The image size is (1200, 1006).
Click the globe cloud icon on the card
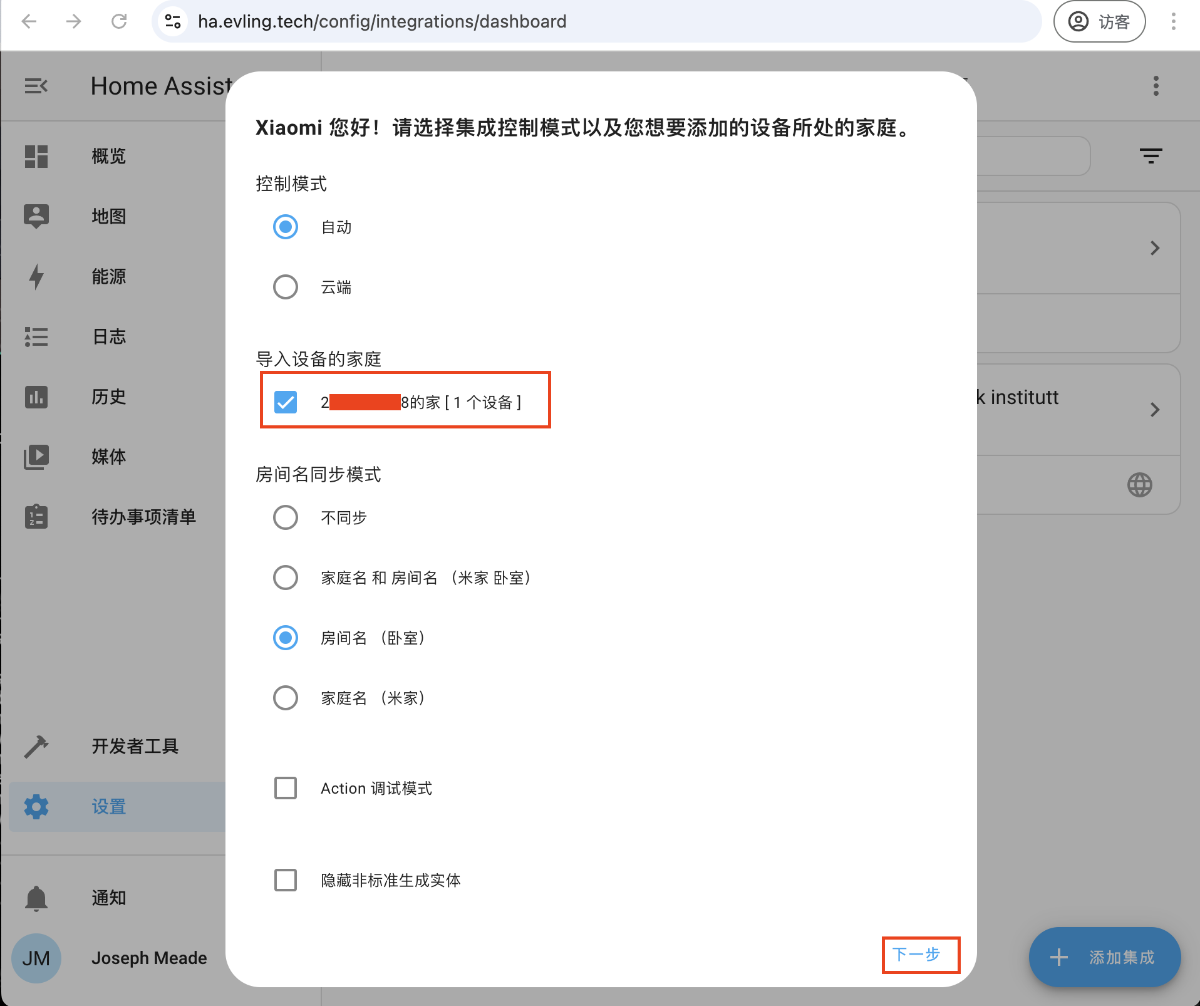[x=1140, y=485]
